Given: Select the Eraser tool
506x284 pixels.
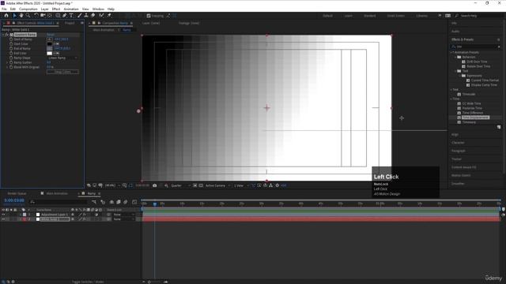Looking at the screenshot, I should click(x=93, y=16).
